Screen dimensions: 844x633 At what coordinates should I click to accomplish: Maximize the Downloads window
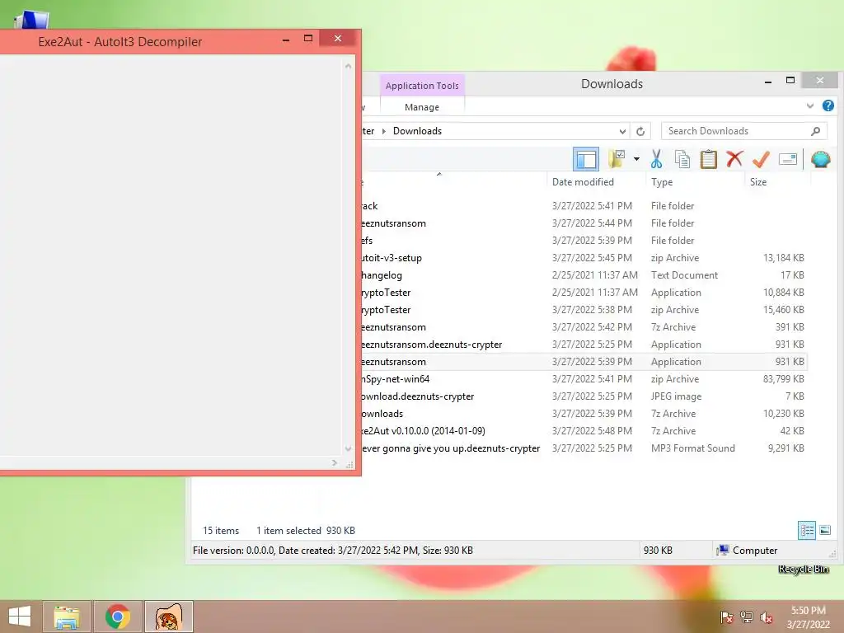(x=790, y=80)
